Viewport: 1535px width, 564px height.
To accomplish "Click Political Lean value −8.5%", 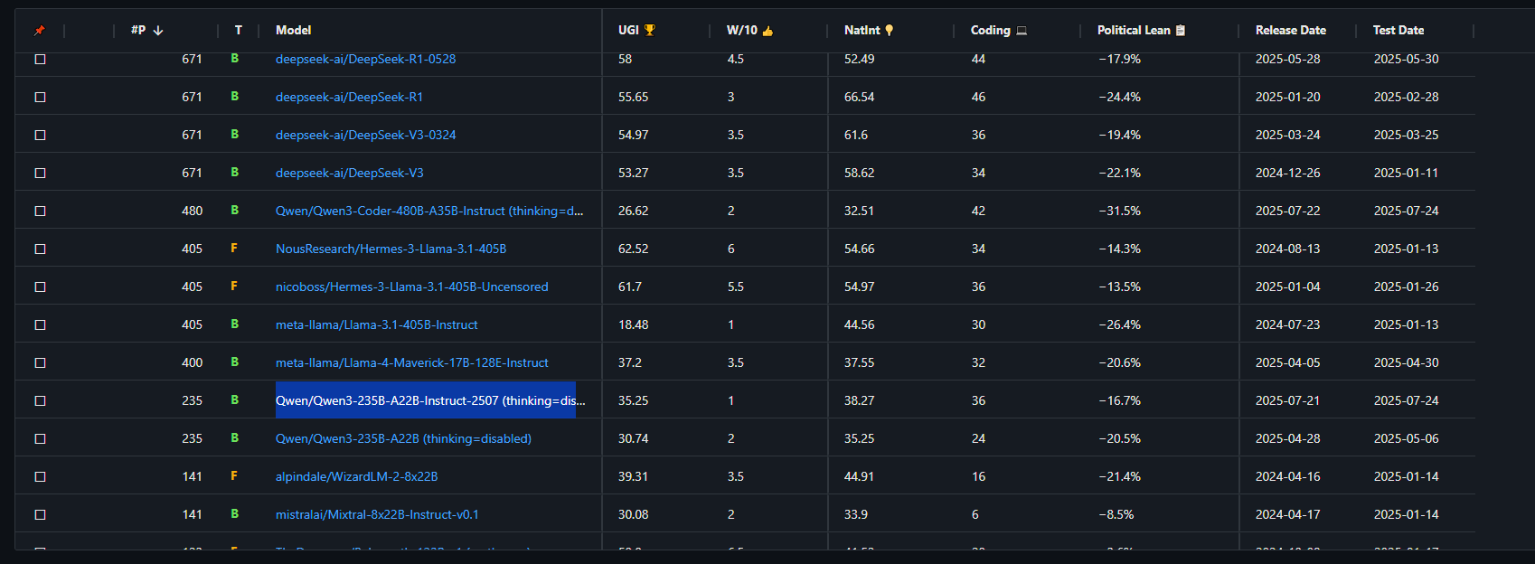I will (1116, 514).
